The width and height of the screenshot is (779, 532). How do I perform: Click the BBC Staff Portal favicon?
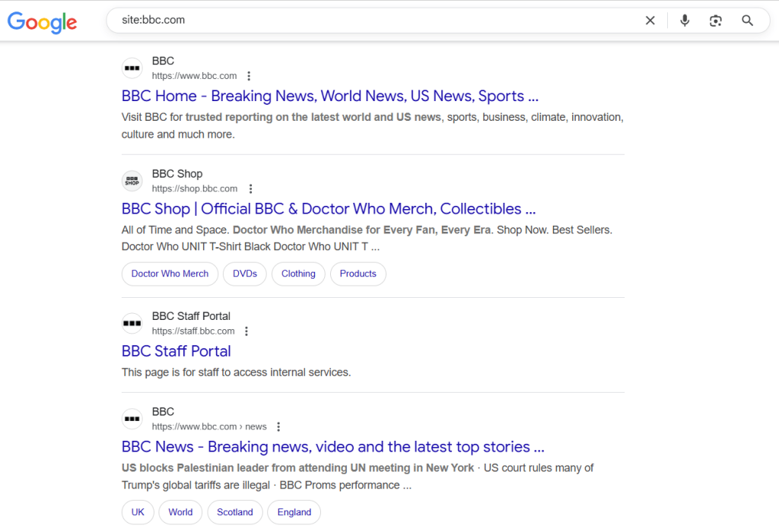[132, 323]
